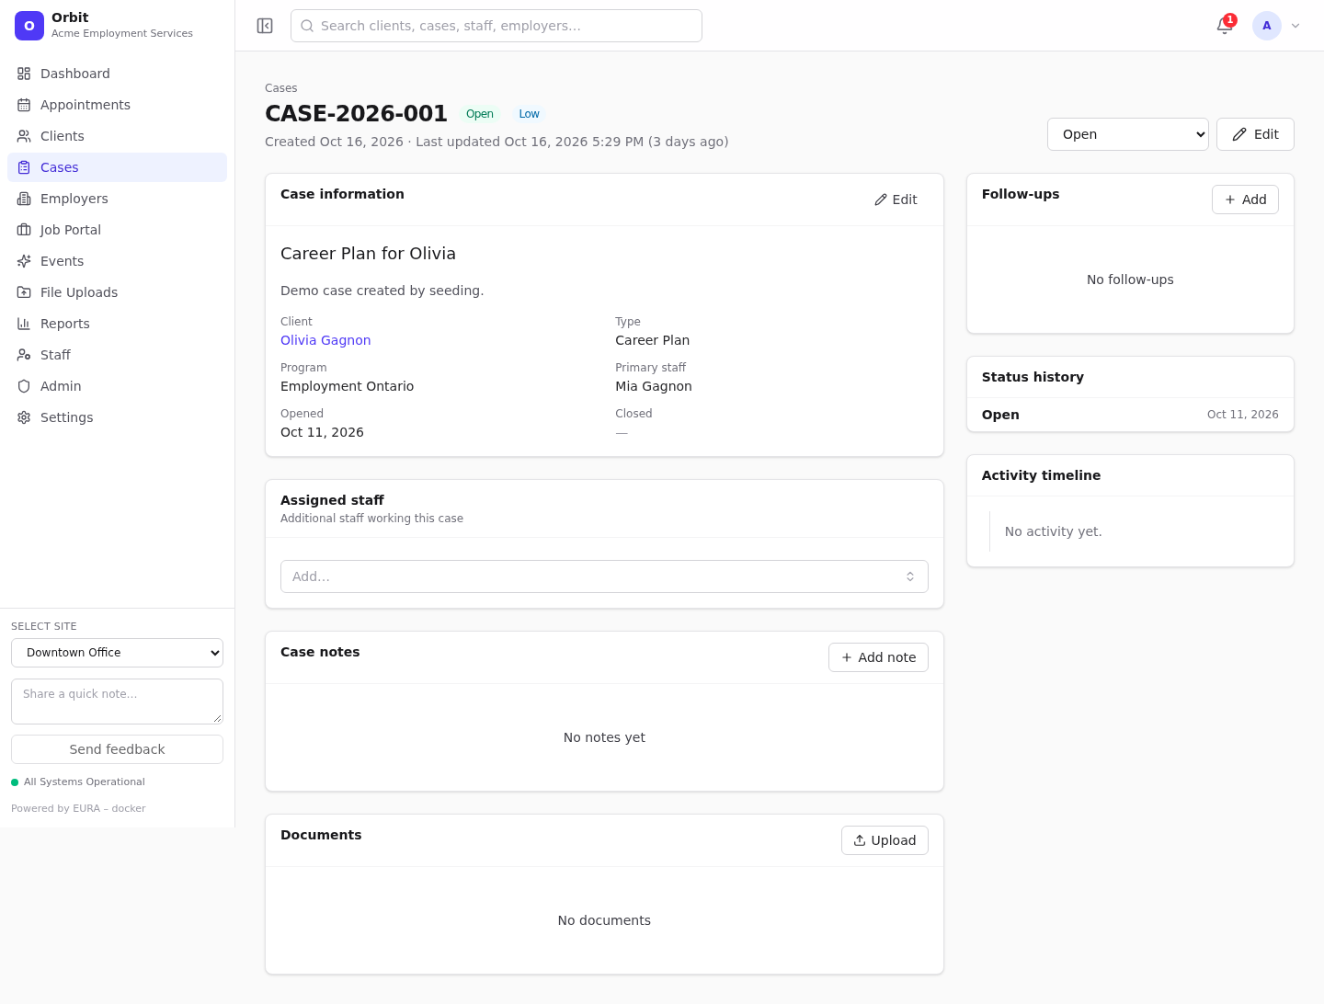The height and width of the screenshot is (1004, 1324).
Task: Expand the assigned staff Add combo box
Action: point(604,576)
